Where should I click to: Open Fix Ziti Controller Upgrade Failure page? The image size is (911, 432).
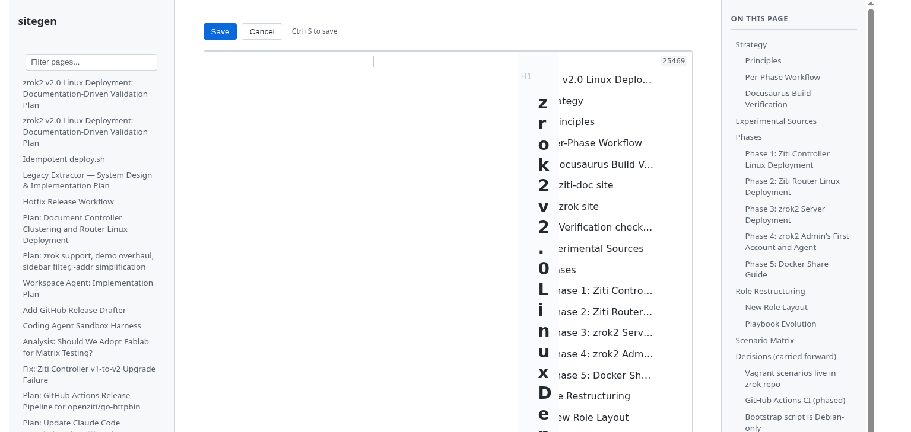[89, 374]
